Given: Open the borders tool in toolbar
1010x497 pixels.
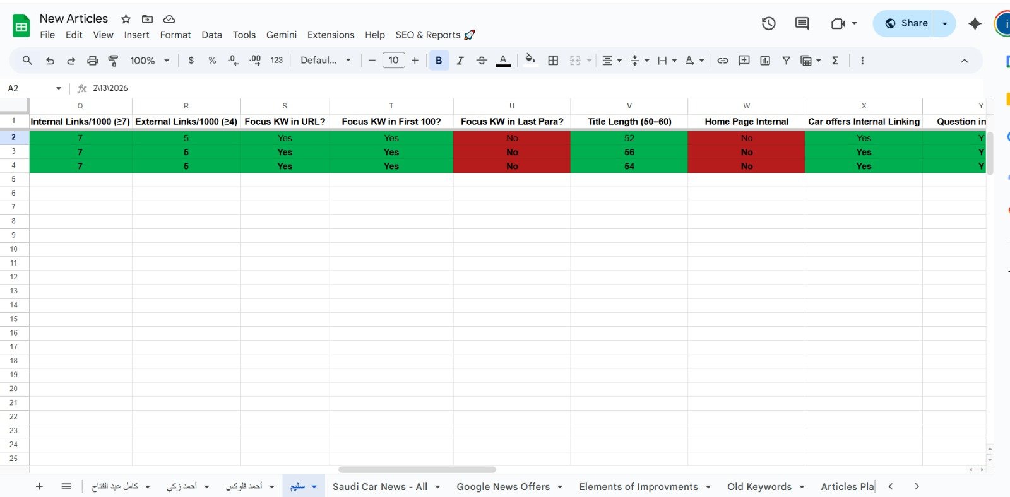Looking at the screenshot, I should pos(553,61).
